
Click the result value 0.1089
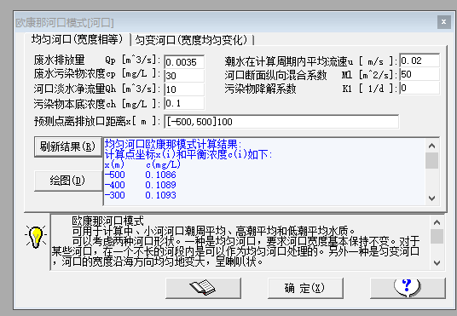[160, 185]
